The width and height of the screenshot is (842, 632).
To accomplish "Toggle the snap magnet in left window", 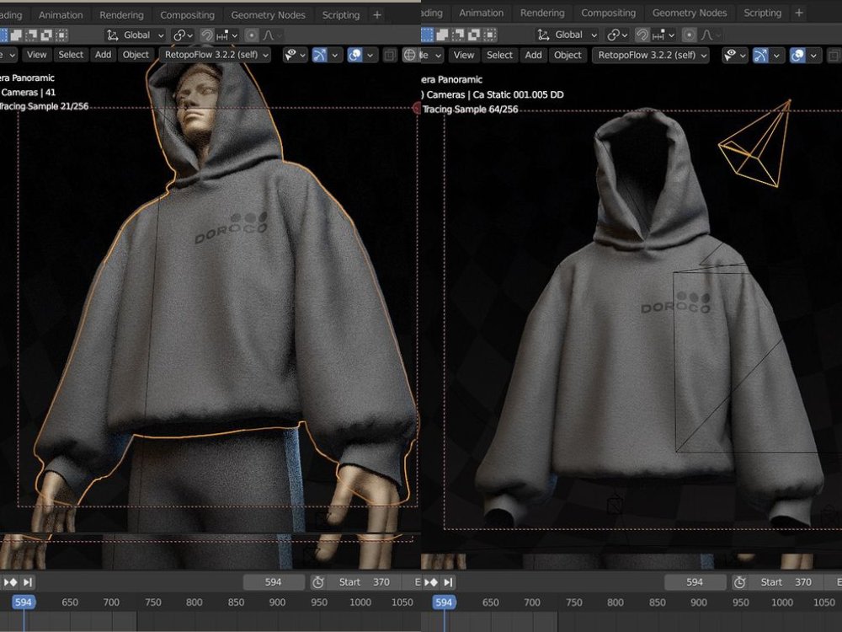I will pos(207,35).
